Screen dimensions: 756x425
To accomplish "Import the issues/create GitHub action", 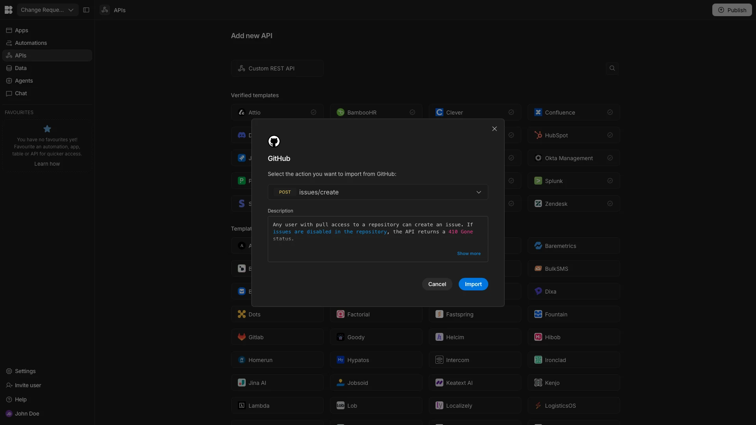I will pyautogui.click(x=473, y=284).
